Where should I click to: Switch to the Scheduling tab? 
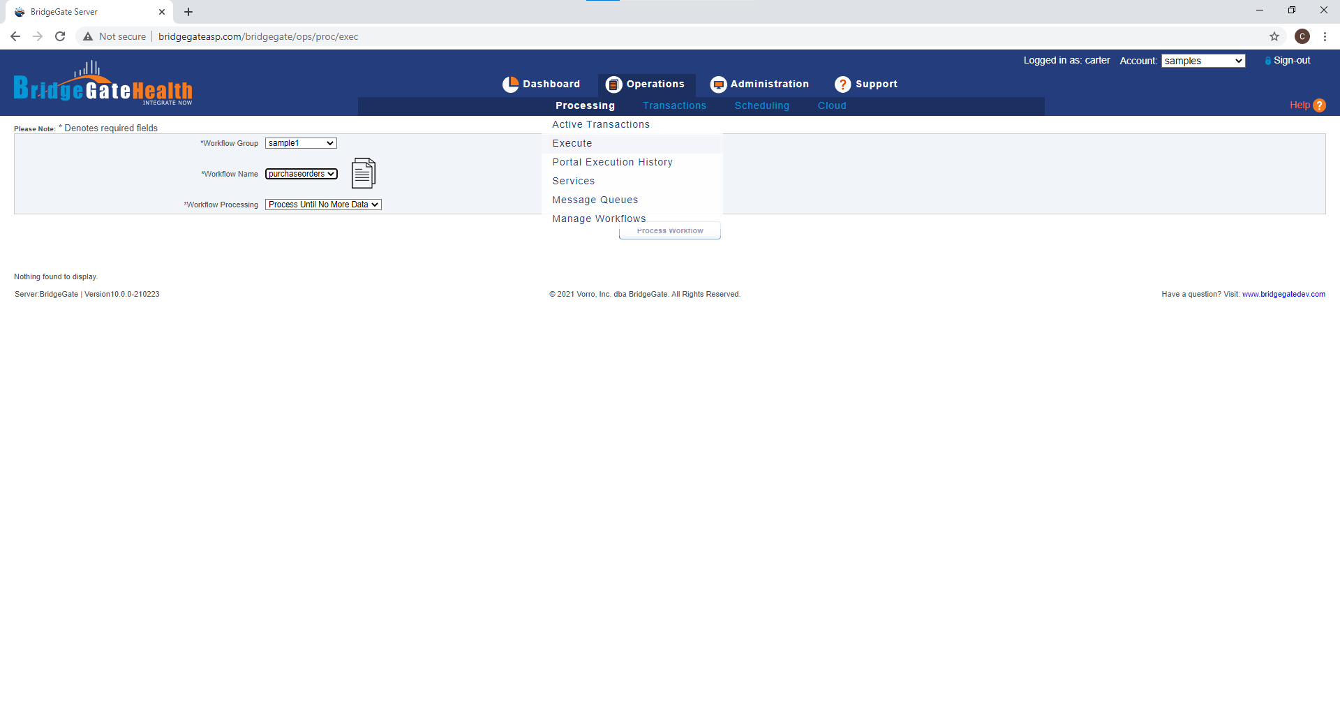pyautogui.click(x=761, y=105)
